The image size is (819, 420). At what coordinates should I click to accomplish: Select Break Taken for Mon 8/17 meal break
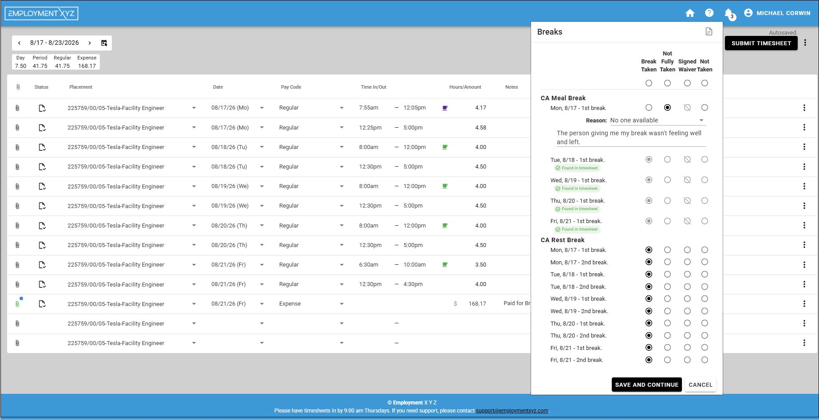[649, 107]
